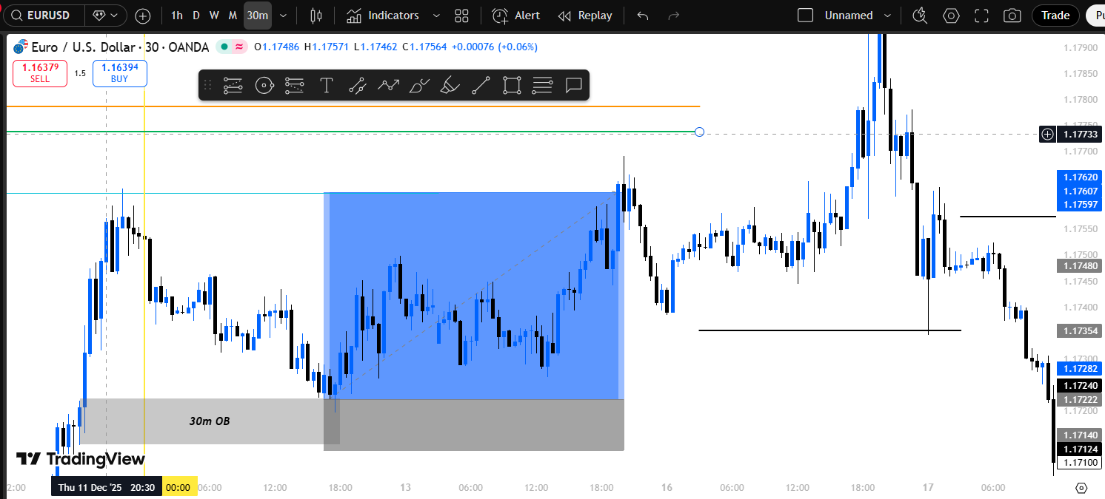Click the 1.17282 blue price label

pos(1081,368)
